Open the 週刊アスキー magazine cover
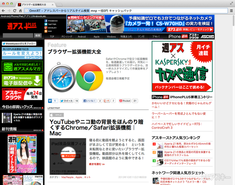The height and width of the screenshot is (185, 235). pos(22,154)
